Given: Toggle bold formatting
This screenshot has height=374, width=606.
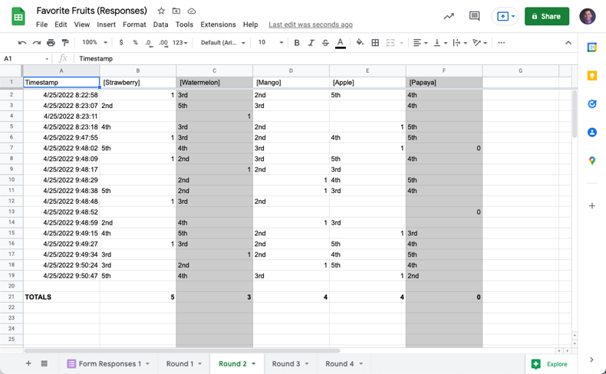Looking at the screenshot, I should point(297,43).
